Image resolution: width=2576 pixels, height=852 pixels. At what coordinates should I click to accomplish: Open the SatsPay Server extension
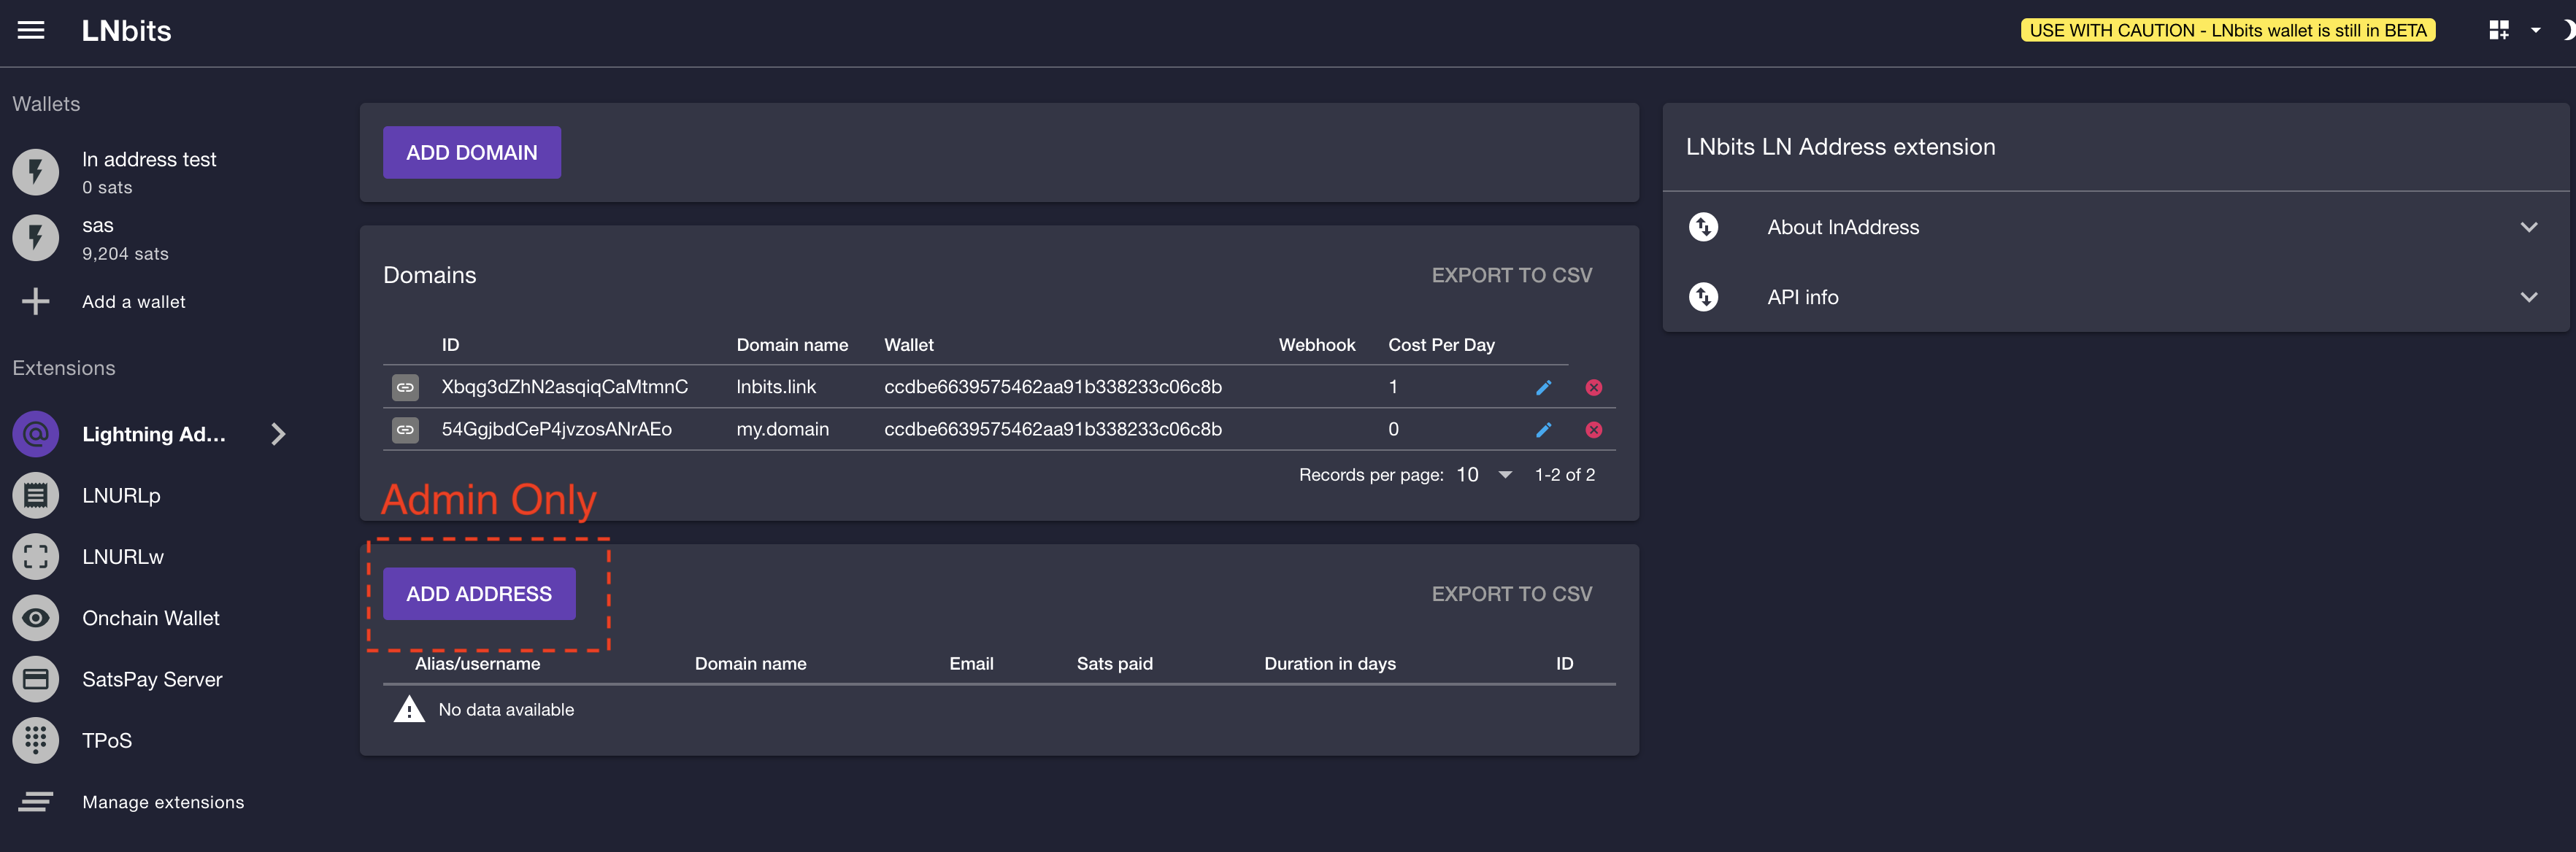36,679
